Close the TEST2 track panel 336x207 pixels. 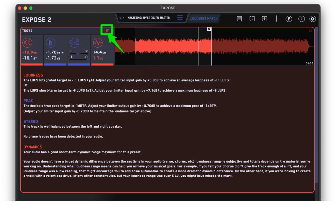click(310, 31)
